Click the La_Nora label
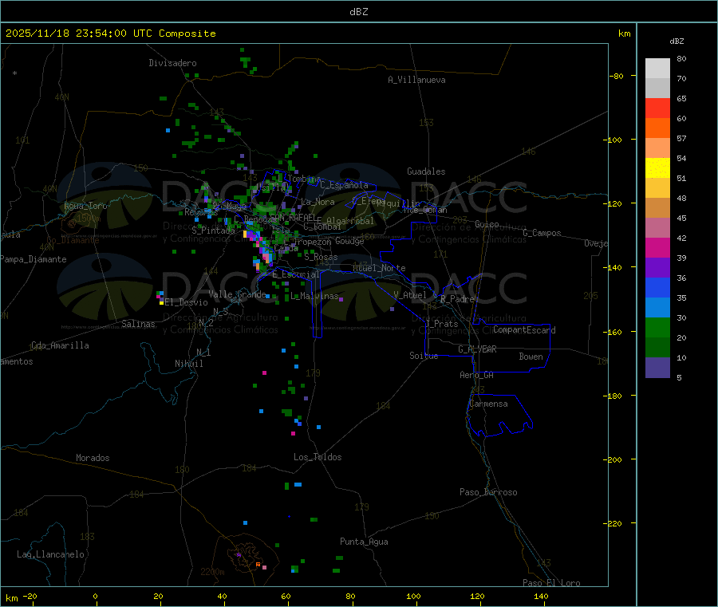This screenshot has width=718, height=607. pyautogui.click(x=318, y=202)
